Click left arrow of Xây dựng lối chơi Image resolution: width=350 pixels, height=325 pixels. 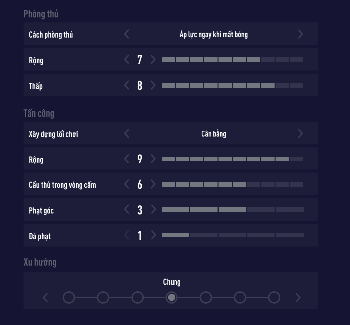pos(127,133)
